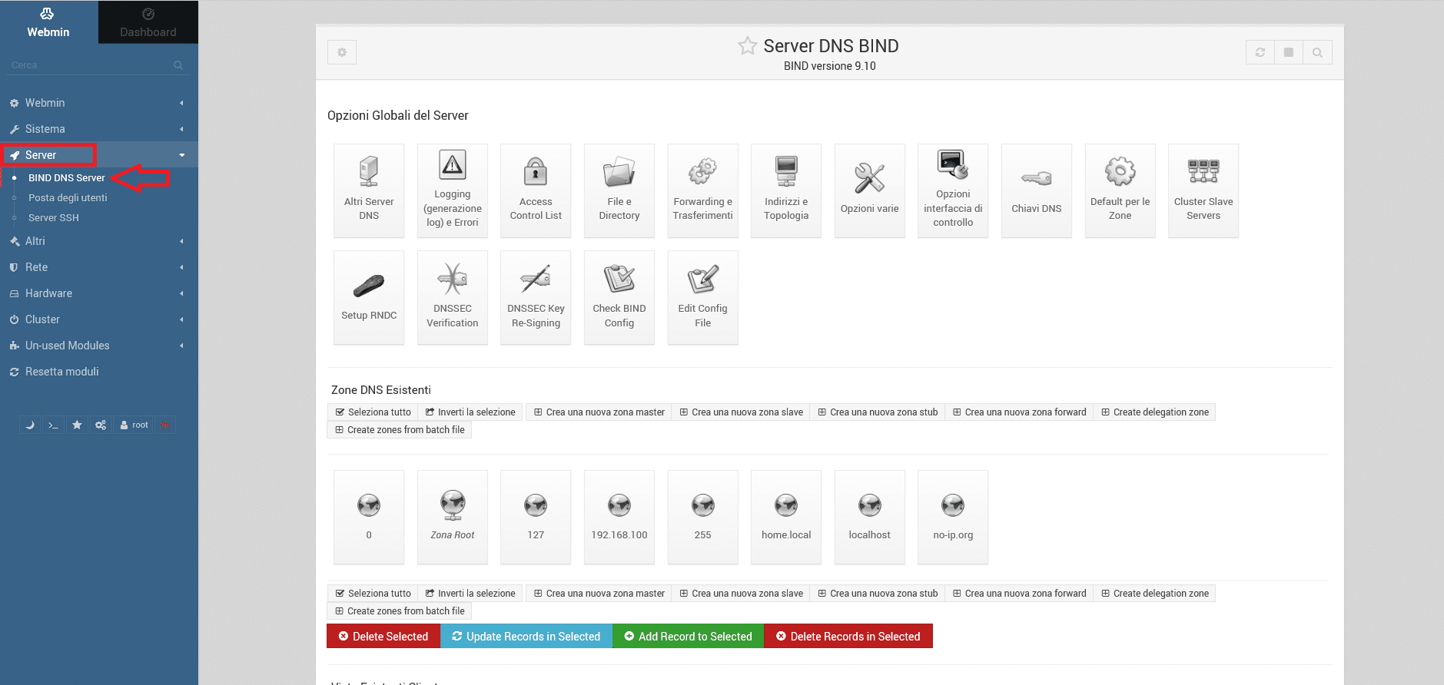Open Altri Server DNS module

coord(369,190)
